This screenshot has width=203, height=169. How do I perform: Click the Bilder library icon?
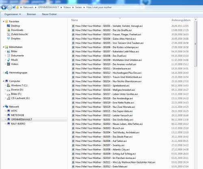9,51
